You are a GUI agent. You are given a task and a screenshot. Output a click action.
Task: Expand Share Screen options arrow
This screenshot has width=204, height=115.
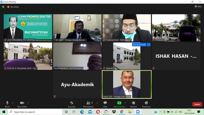click(125, 103)
